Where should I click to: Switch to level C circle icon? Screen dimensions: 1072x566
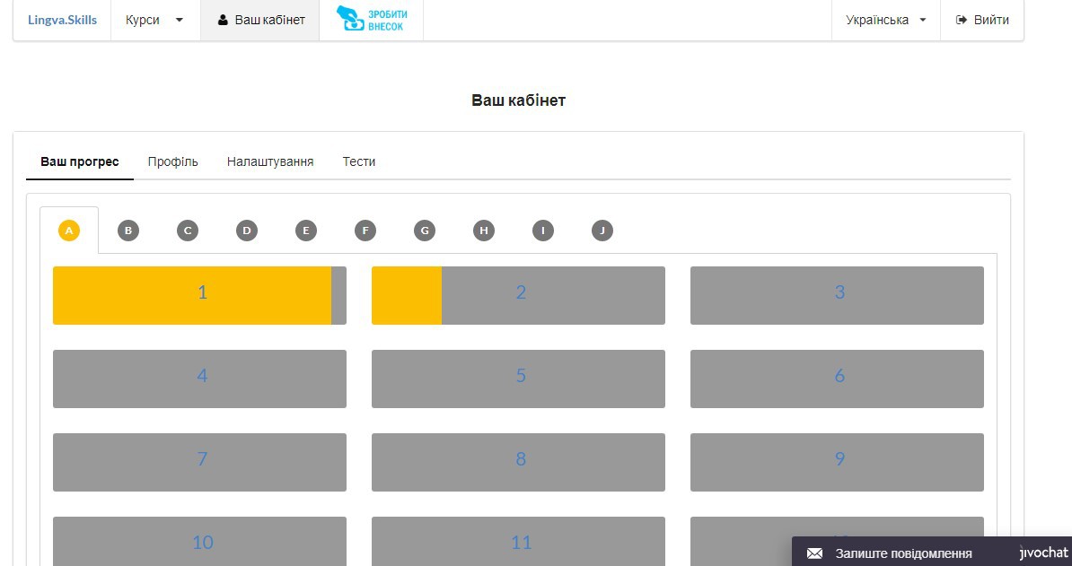[188, 231]
